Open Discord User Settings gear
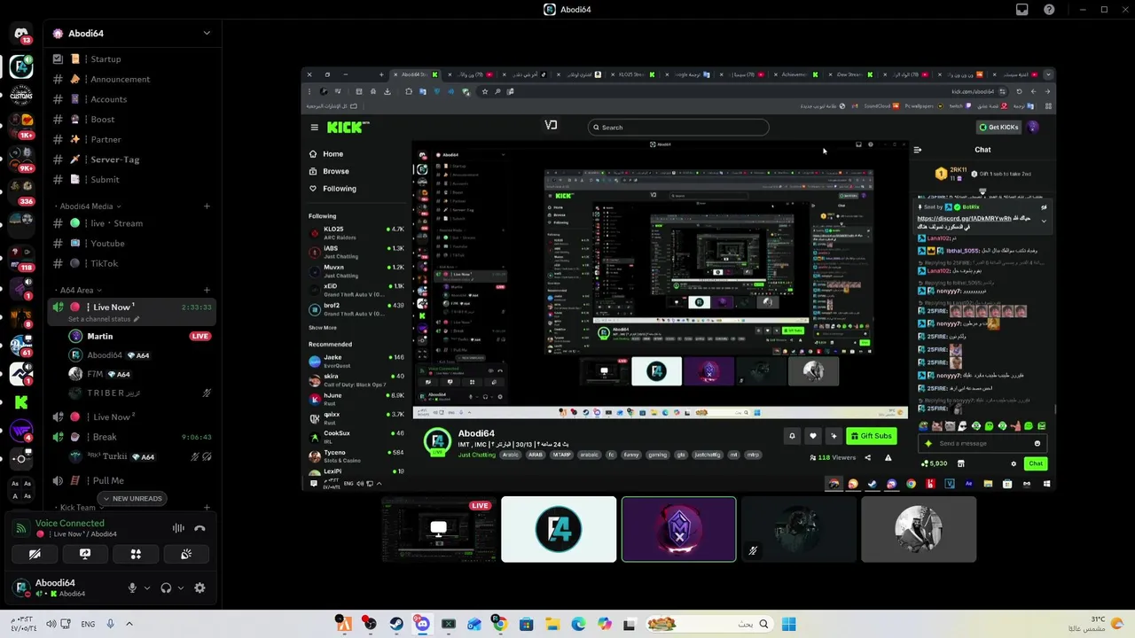 pyautogui.click(x=200, y=587)
